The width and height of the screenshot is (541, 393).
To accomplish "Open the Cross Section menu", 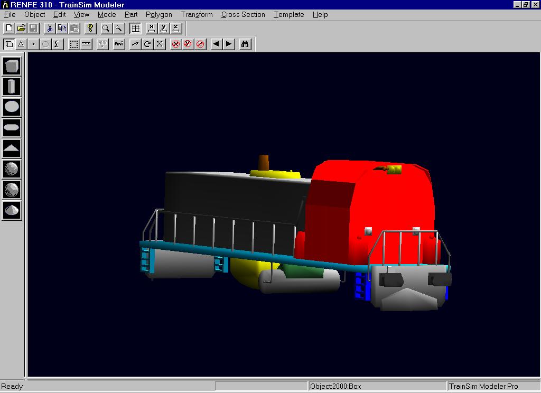I will 243,14.
